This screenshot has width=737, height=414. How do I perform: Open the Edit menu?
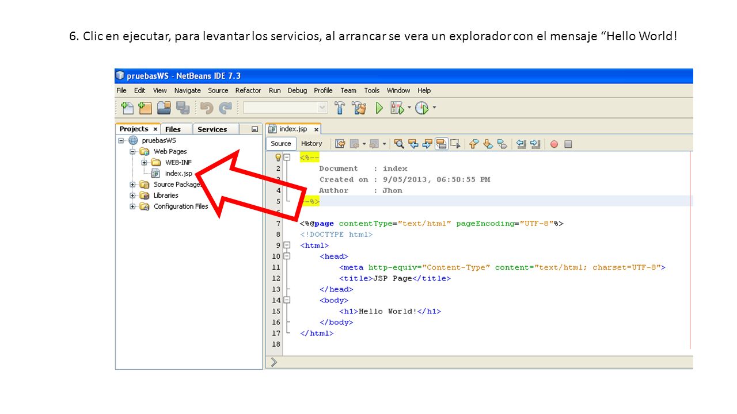140,90
